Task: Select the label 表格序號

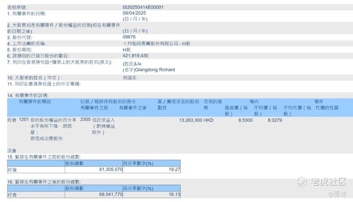Action: [17, 7]
